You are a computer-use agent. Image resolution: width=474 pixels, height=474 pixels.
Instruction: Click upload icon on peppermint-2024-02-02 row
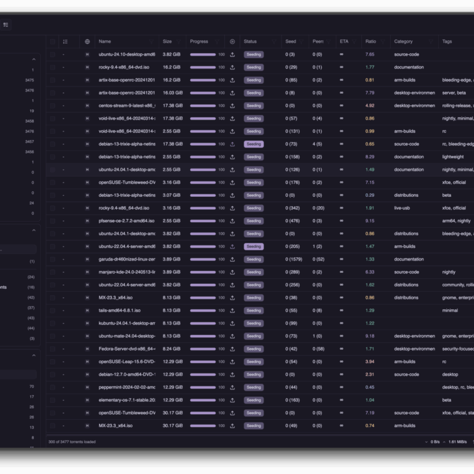[232, 388]
